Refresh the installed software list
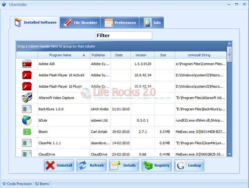 [91, 165]
